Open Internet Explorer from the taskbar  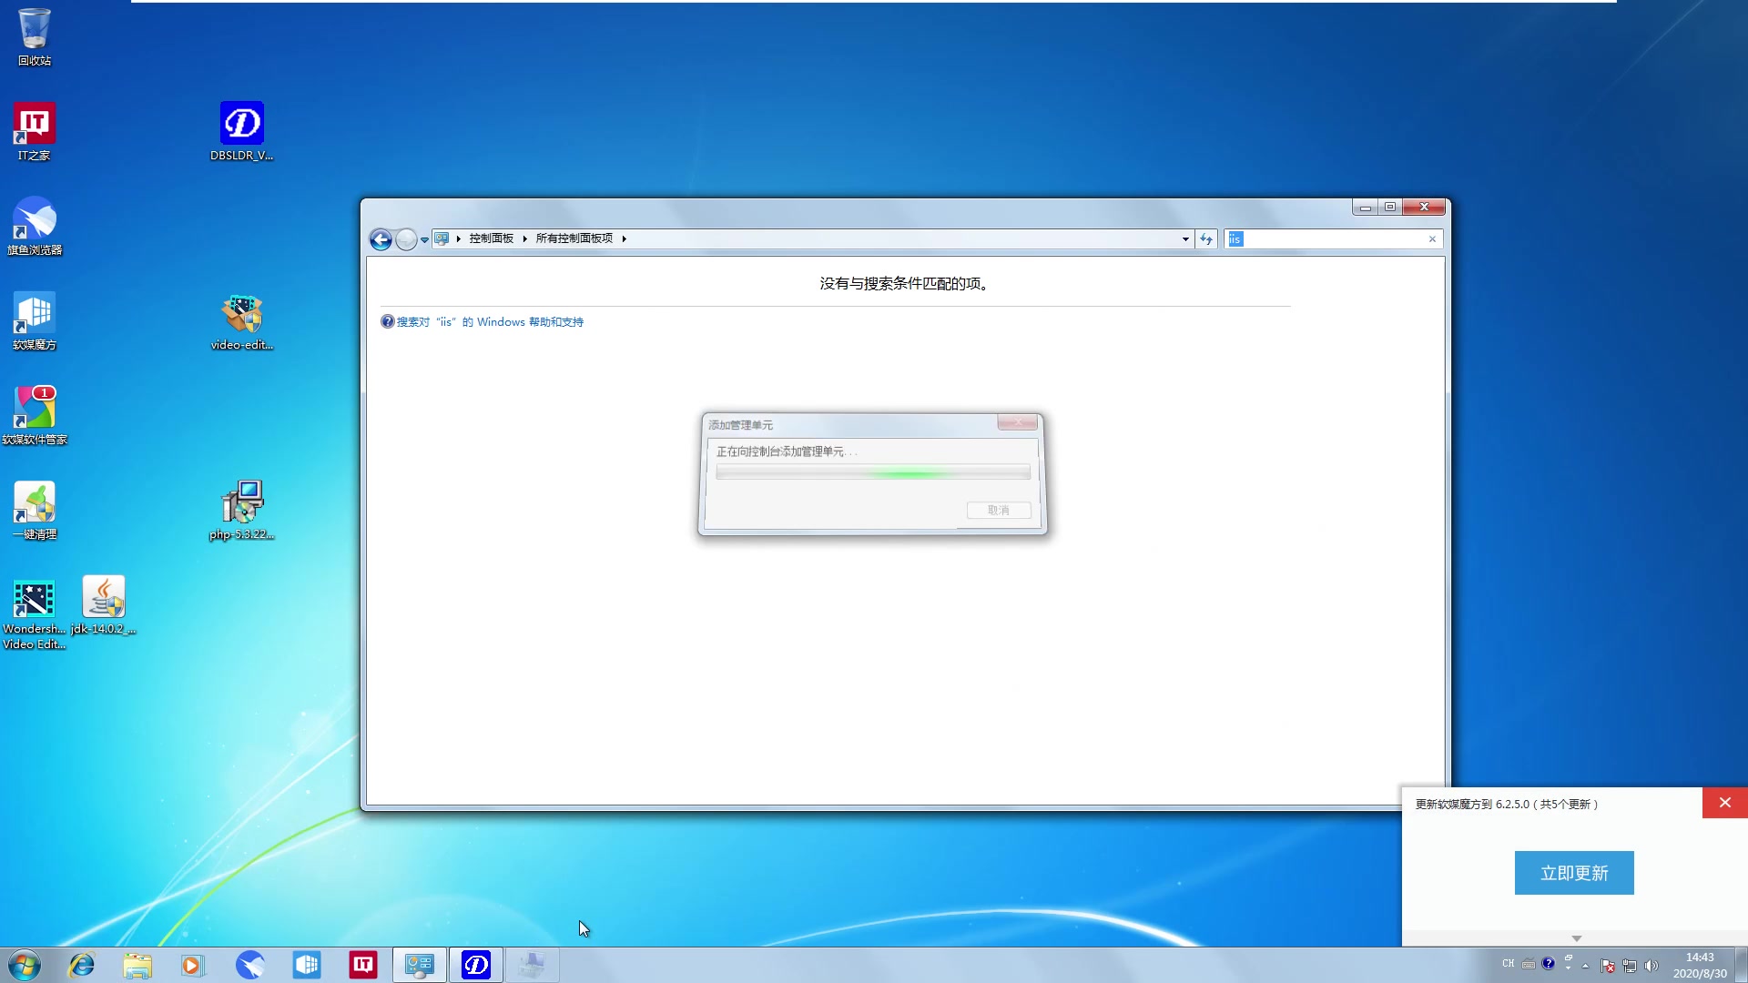tap(82, 964)
